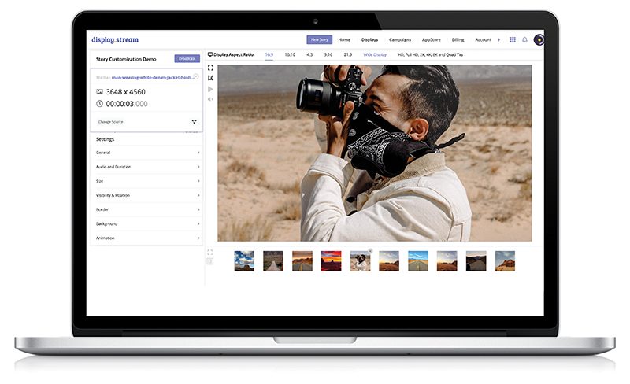Open Campaigns in the top navigation
630x384 pixels.
400,40
